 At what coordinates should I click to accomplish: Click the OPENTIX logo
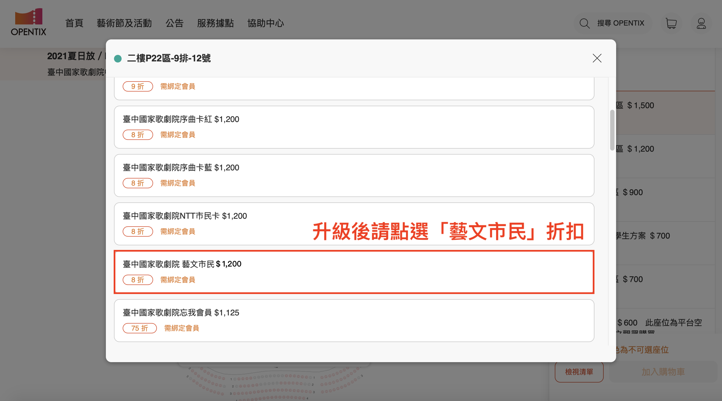click(x=28, y=22)
